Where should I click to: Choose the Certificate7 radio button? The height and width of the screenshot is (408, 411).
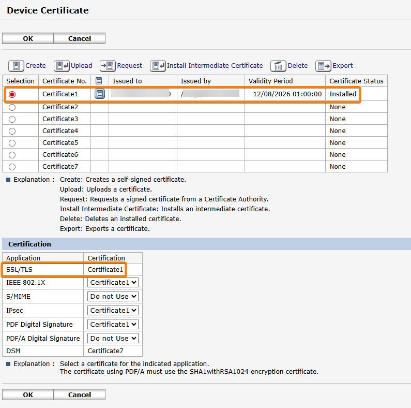(x=12, y=167)
